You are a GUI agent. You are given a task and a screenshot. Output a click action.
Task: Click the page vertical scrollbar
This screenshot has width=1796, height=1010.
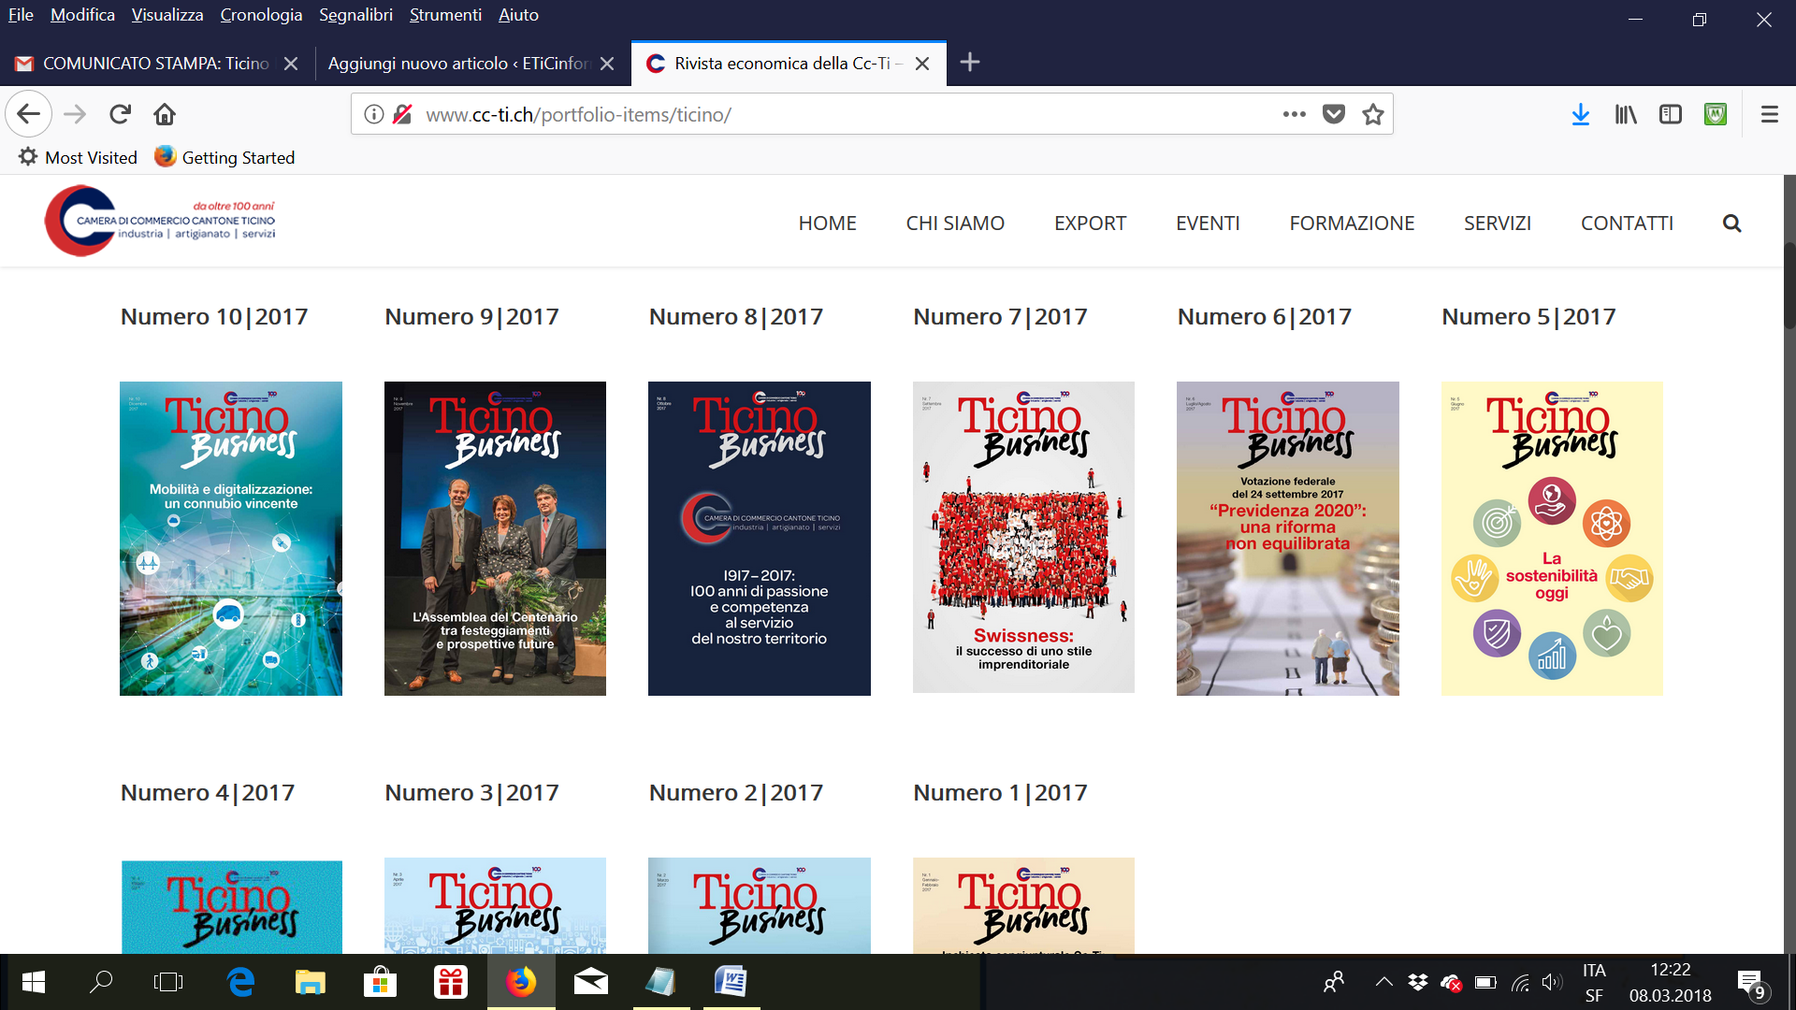pos(1789,285)
